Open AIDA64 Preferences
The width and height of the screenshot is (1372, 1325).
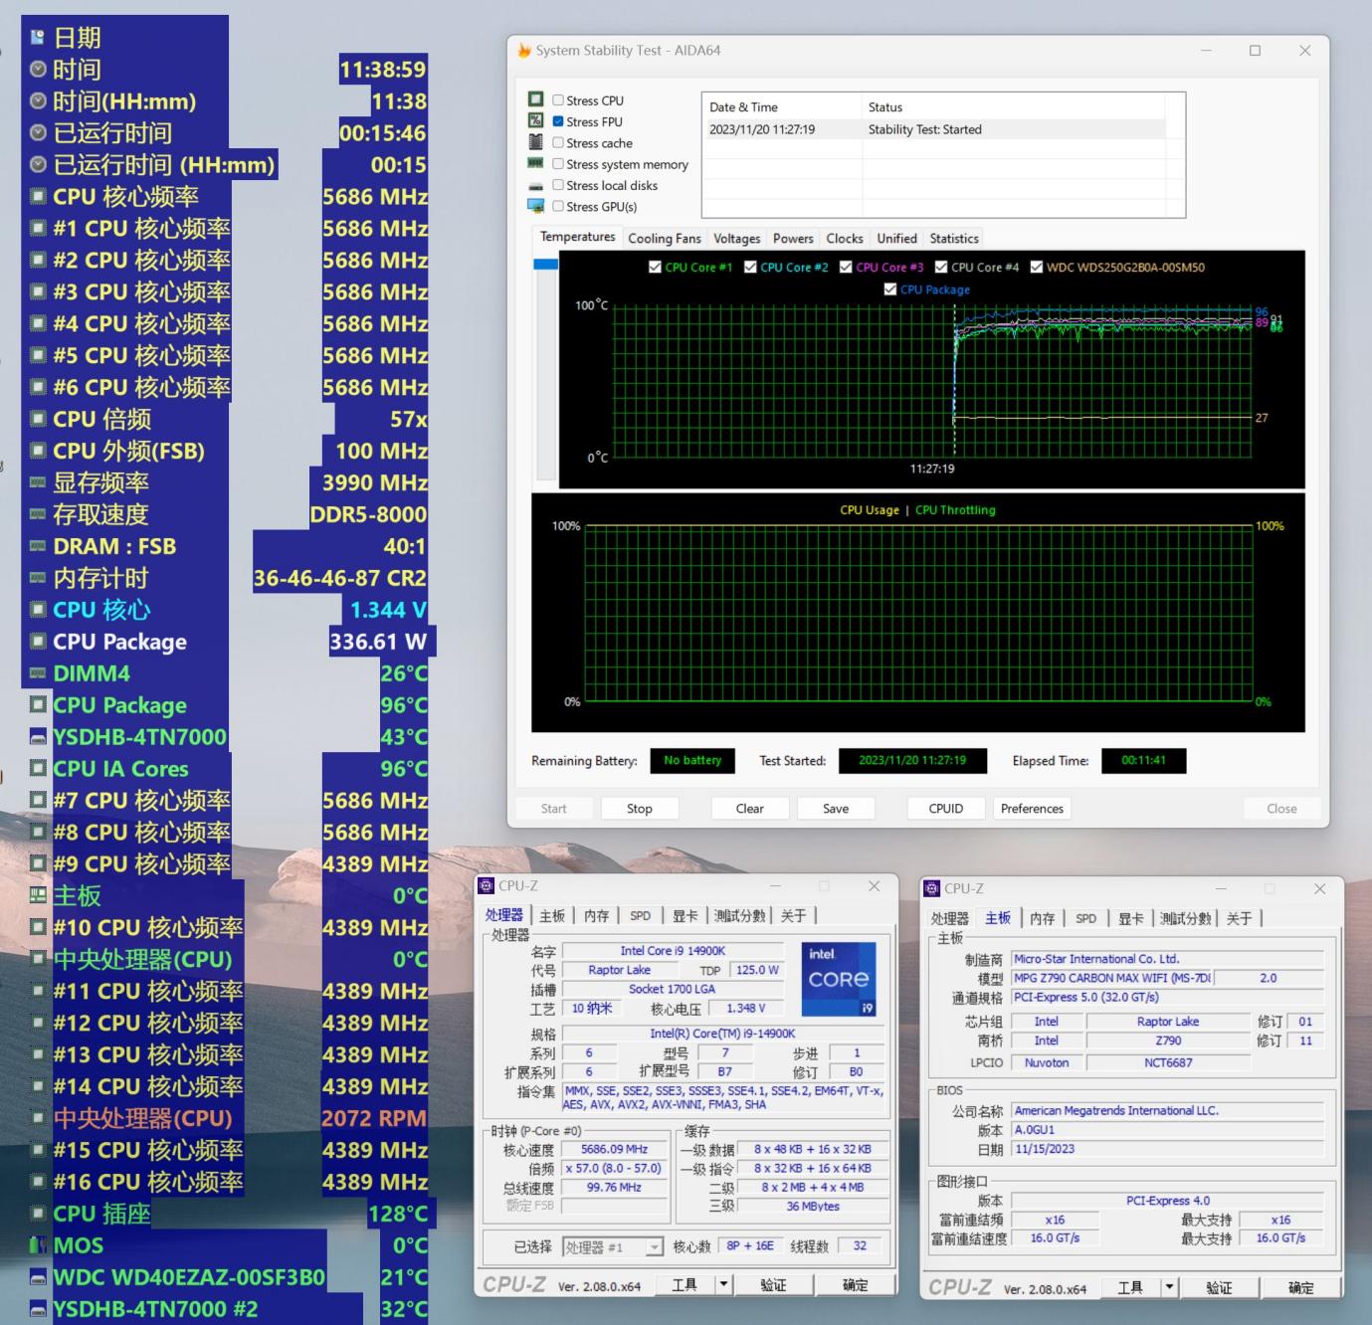coord(1032,809)
